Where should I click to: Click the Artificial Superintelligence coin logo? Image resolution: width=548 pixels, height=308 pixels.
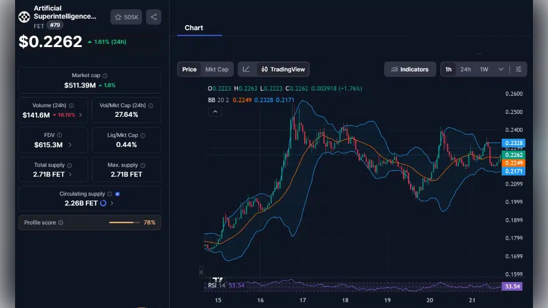pos(24,16)
